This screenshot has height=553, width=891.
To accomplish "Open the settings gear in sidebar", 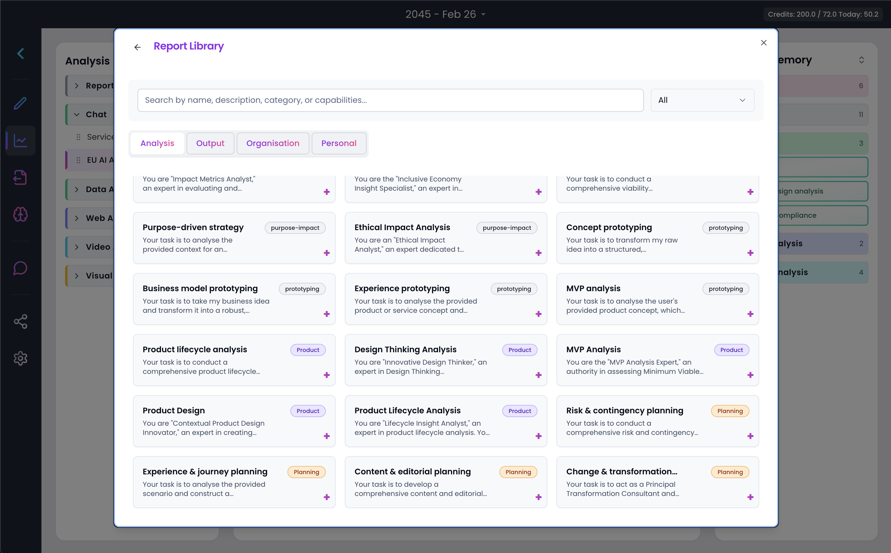I will pyautogui.click(x=20, y=358).
